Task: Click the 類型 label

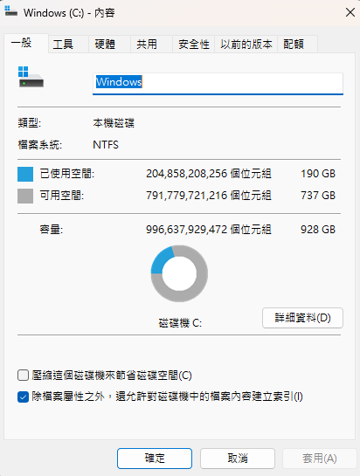Action: click(x=29, y=123)
